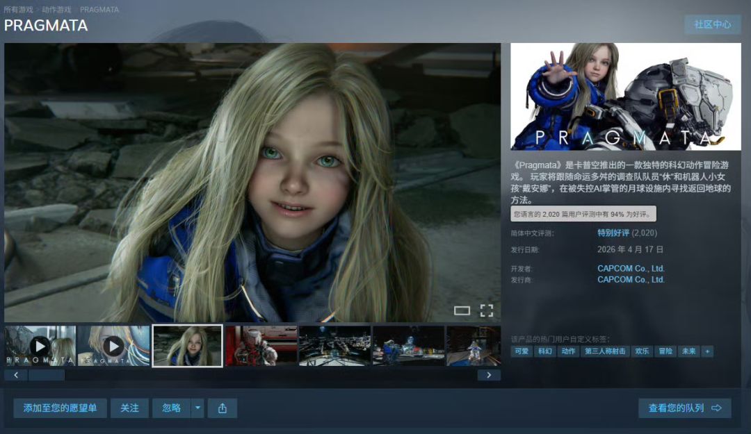Toggle theater mode rectangle icon
This screenshot has height=434, width=751.
(x=462, y=311)
